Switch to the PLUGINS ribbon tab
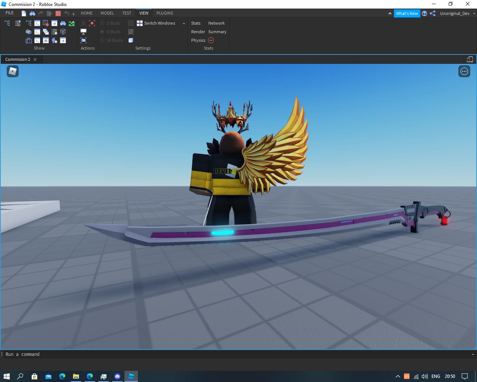Viewport: 477px width, 382px height. (165, 13)
